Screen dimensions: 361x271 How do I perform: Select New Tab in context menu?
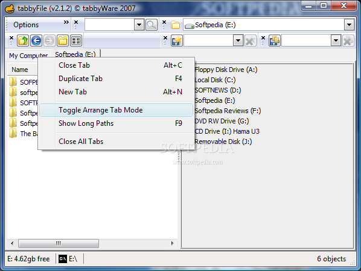click(116, 92)
